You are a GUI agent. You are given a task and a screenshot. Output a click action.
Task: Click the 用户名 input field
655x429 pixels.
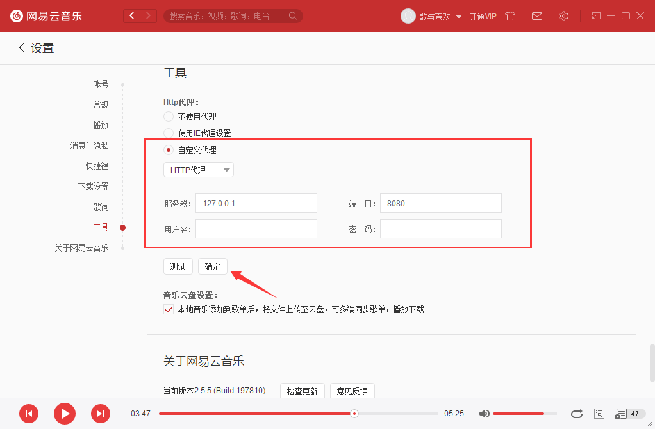(x=256, y=229)
